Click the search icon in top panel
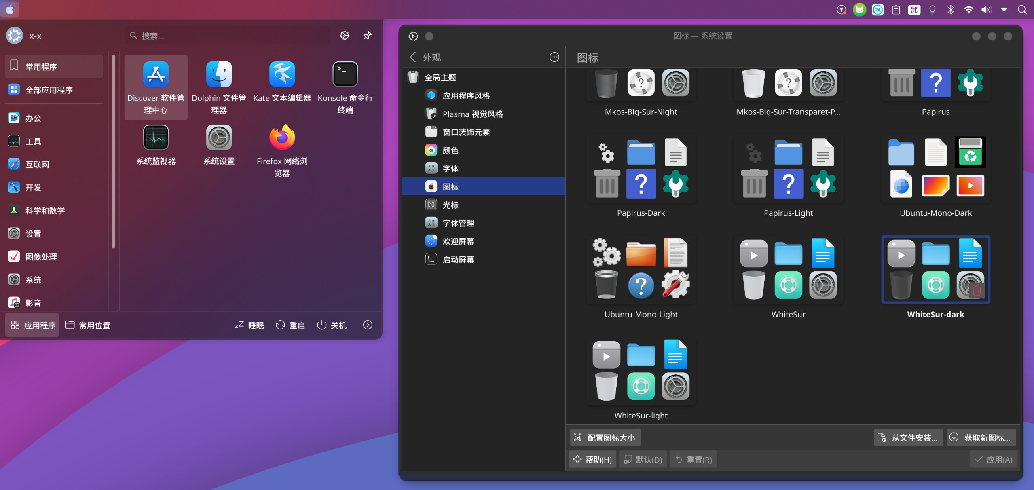 tap(1022, 10)
